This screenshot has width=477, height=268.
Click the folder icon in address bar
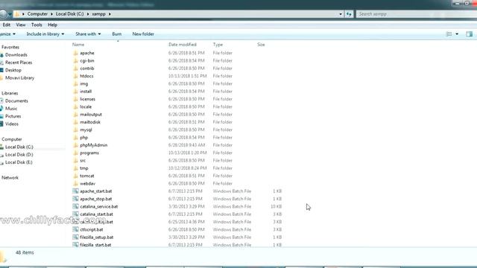pos(17,14)
